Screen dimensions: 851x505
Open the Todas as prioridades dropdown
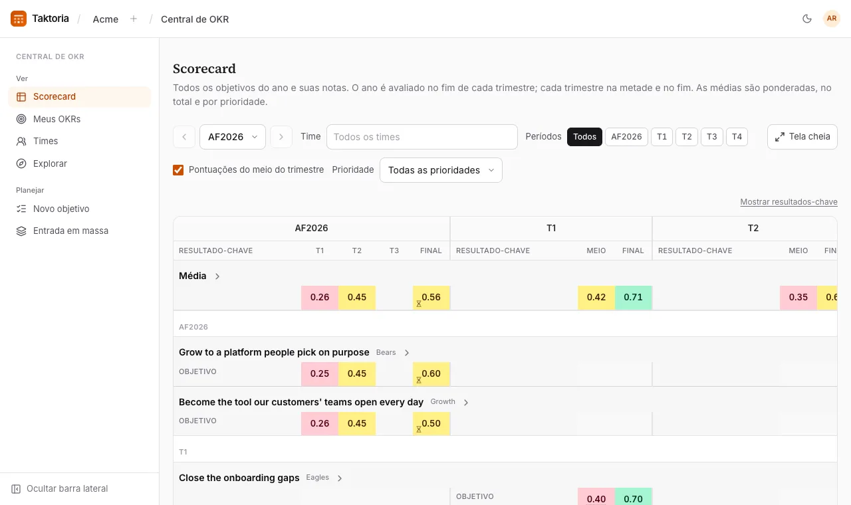click(441, 170)
